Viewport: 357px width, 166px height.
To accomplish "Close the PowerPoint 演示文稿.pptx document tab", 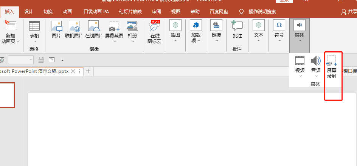I will point(73,71).
